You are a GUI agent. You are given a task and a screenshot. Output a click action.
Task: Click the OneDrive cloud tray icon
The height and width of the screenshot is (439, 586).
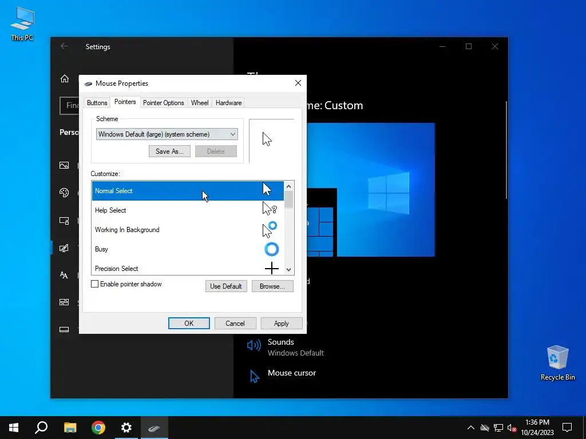[x=485, y=428]
